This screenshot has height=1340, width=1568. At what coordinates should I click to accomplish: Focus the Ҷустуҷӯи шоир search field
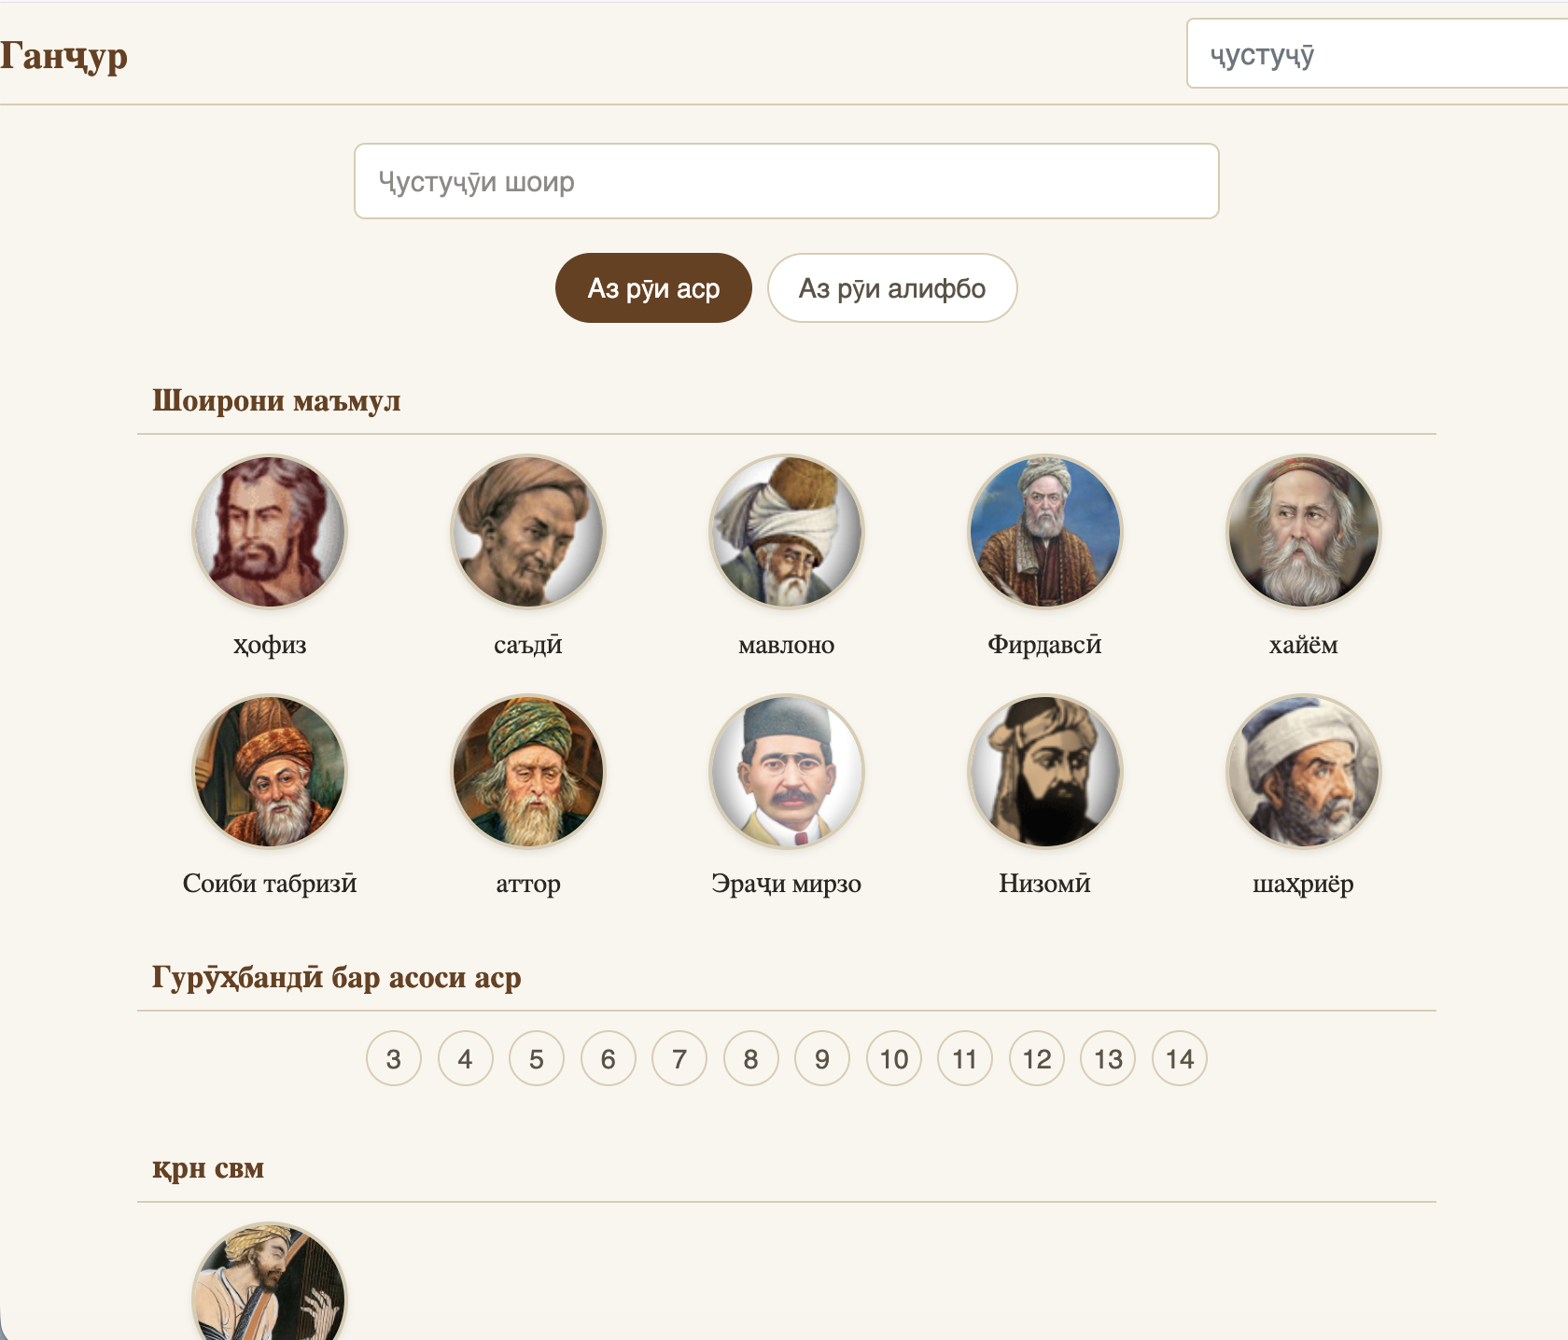tap(787, 181)
